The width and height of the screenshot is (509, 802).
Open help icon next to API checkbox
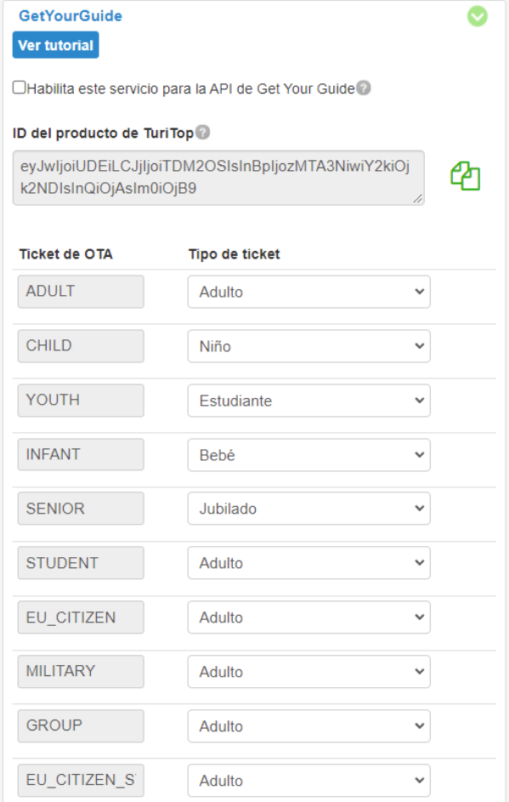pyautogui.click(x=364, y=88)
